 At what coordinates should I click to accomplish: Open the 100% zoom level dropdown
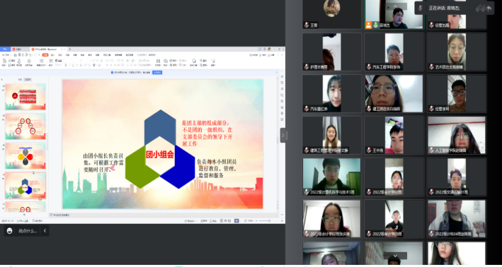251,220
